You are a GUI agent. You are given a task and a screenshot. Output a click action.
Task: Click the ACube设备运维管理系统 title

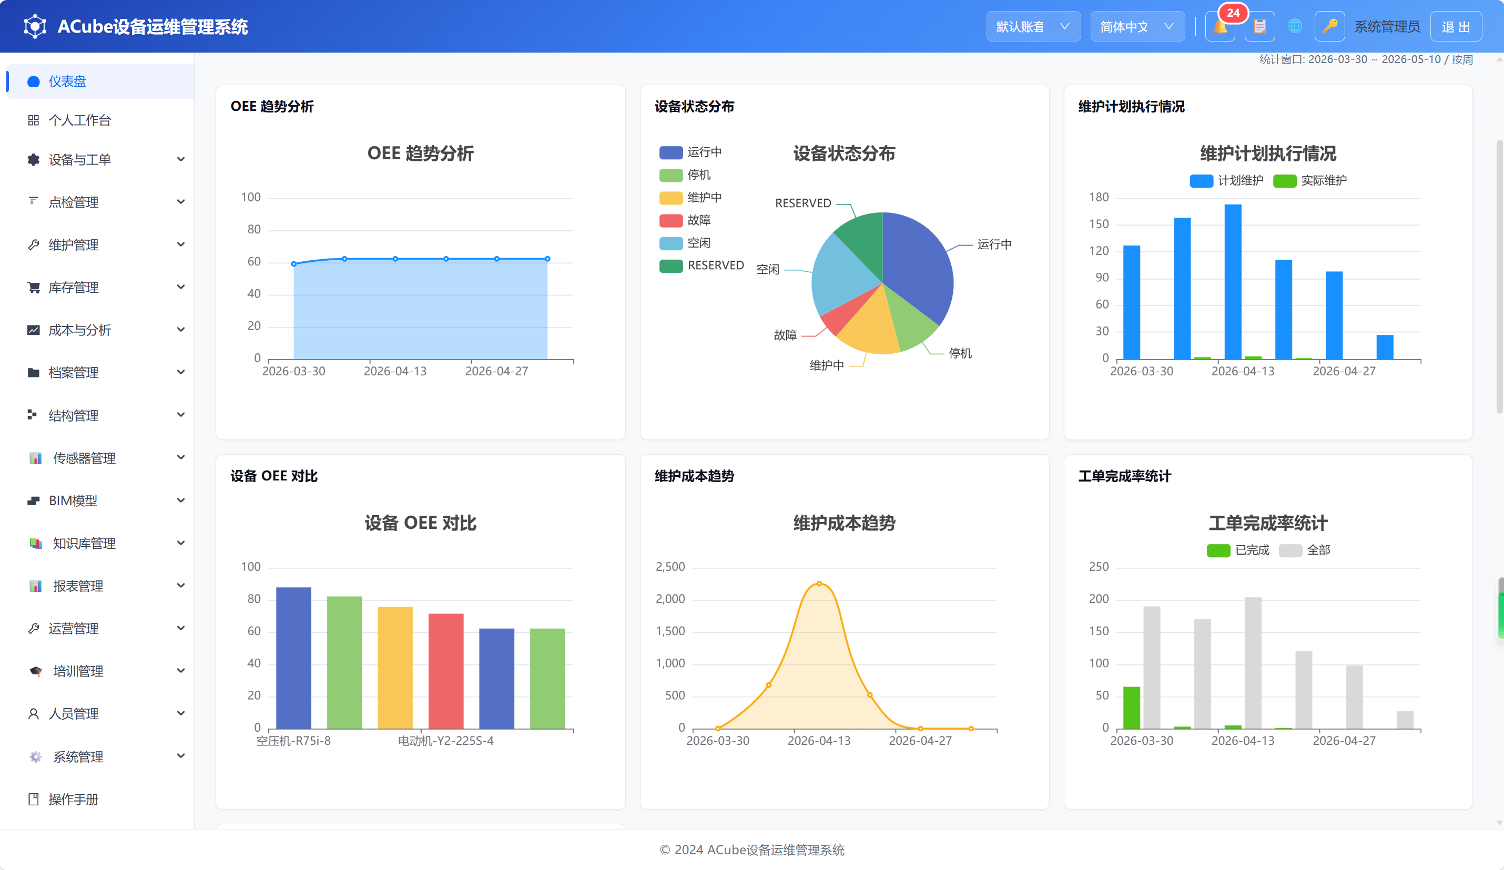[x=153, y=27]
